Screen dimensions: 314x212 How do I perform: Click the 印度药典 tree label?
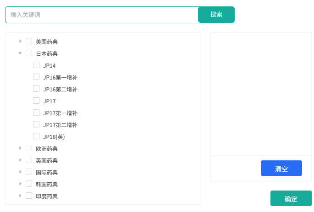click(47, 196)
